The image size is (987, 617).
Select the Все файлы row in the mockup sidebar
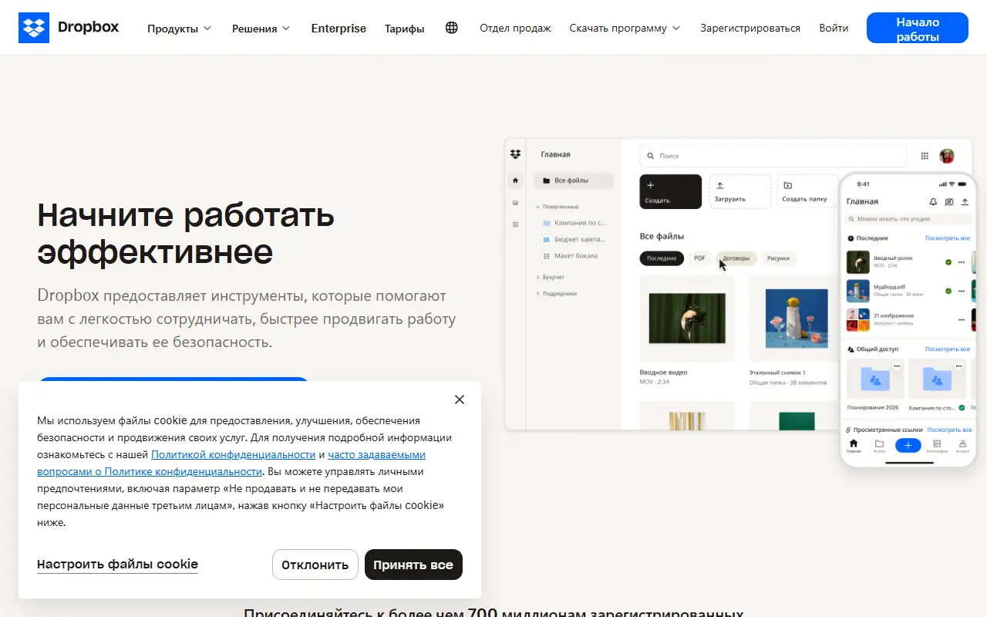coord(574,180)
